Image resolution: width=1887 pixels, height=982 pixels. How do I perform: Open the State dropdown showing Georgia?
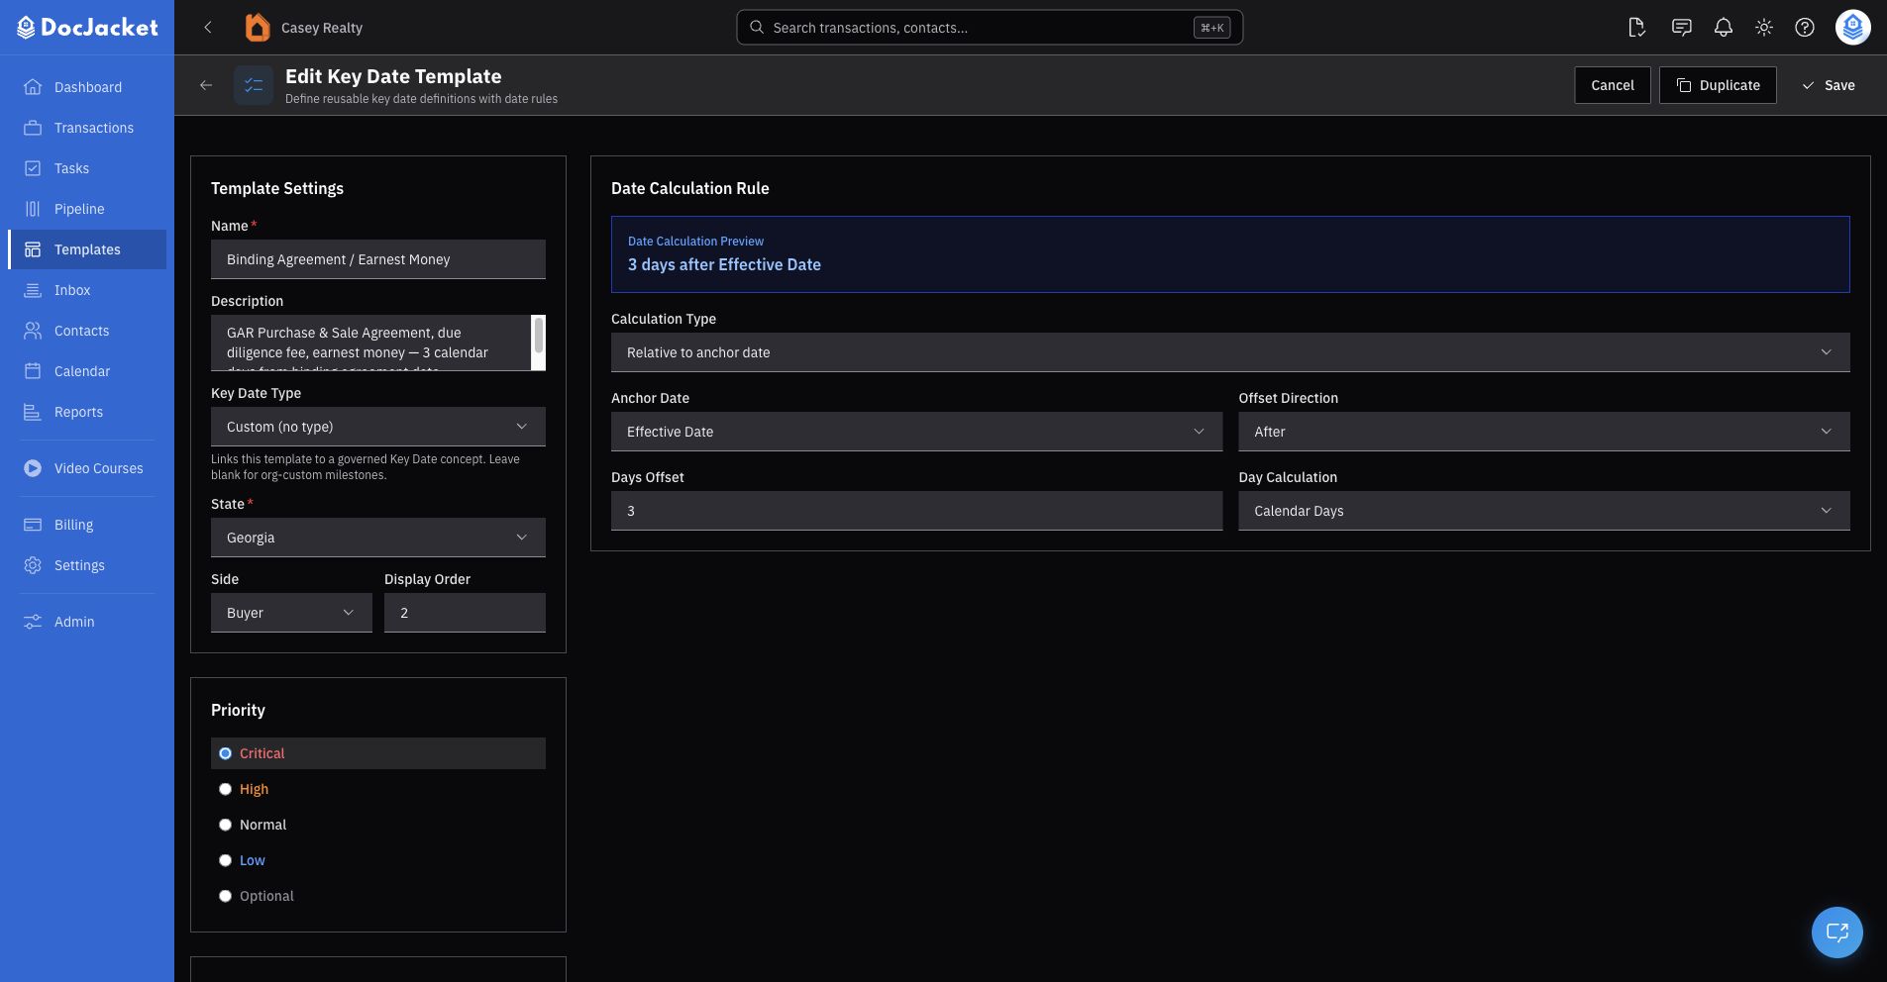coord(378,538)
